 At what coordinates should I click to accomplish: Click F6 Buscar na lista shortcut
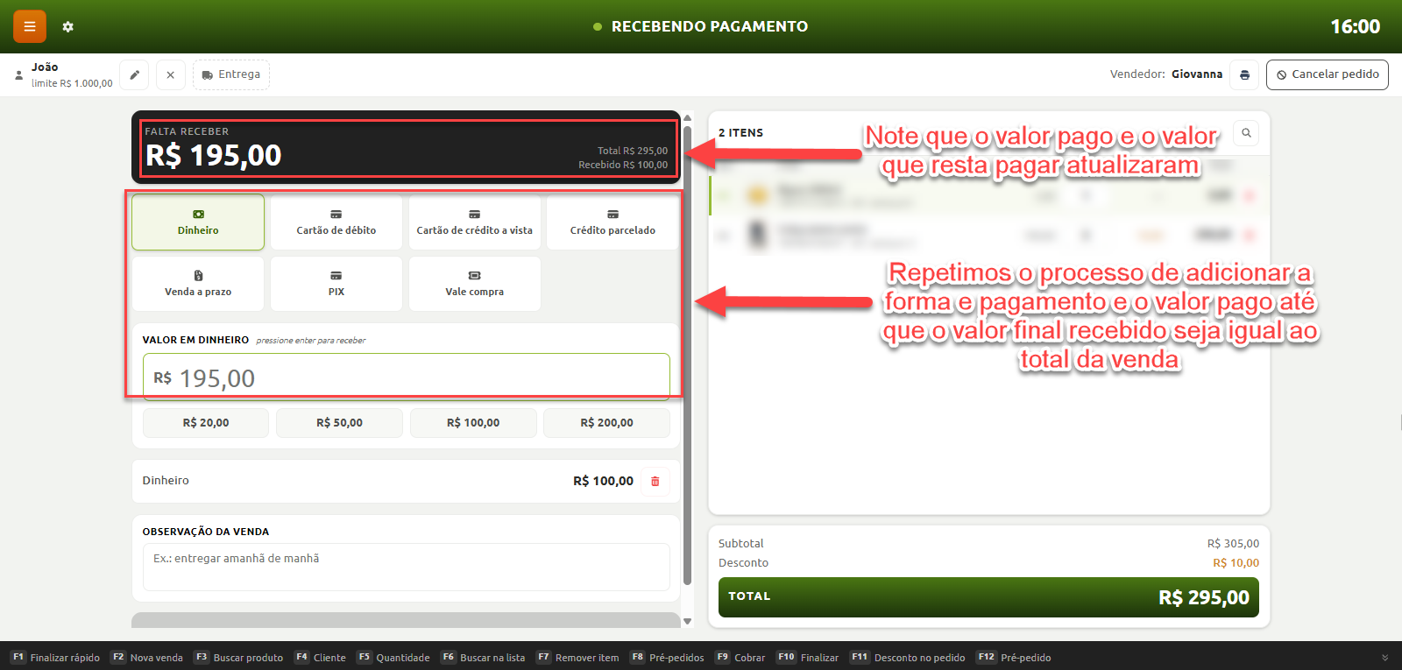pyautogui.click(x=483, y=658)
